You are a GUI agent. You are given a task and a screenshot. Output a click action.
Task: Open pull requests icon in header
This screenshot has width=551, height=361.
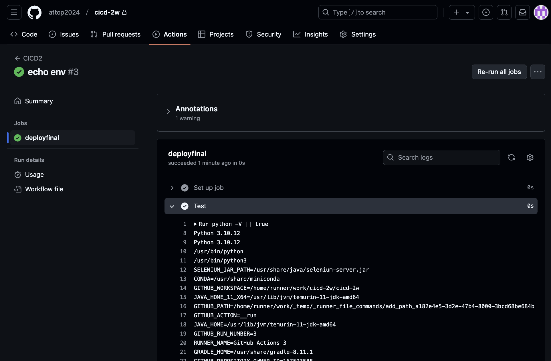tap(504, 12)
